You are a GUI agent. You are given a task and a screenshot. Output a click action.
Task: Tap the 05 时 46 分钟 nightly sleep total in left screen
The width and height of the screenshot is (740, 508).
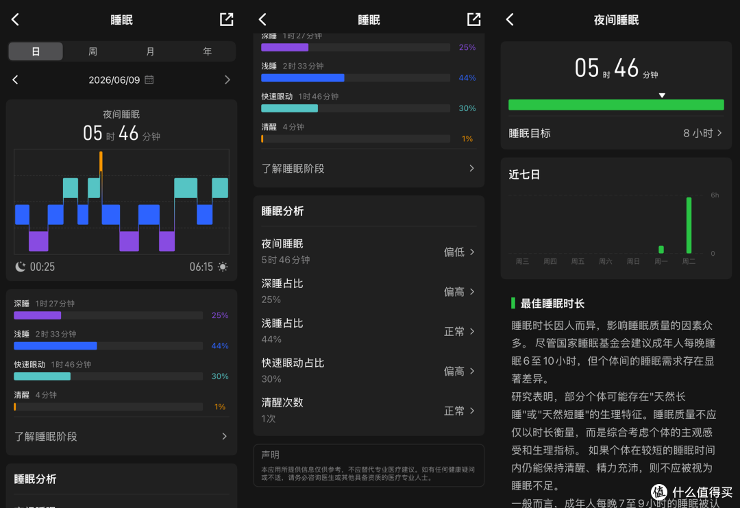121,134
